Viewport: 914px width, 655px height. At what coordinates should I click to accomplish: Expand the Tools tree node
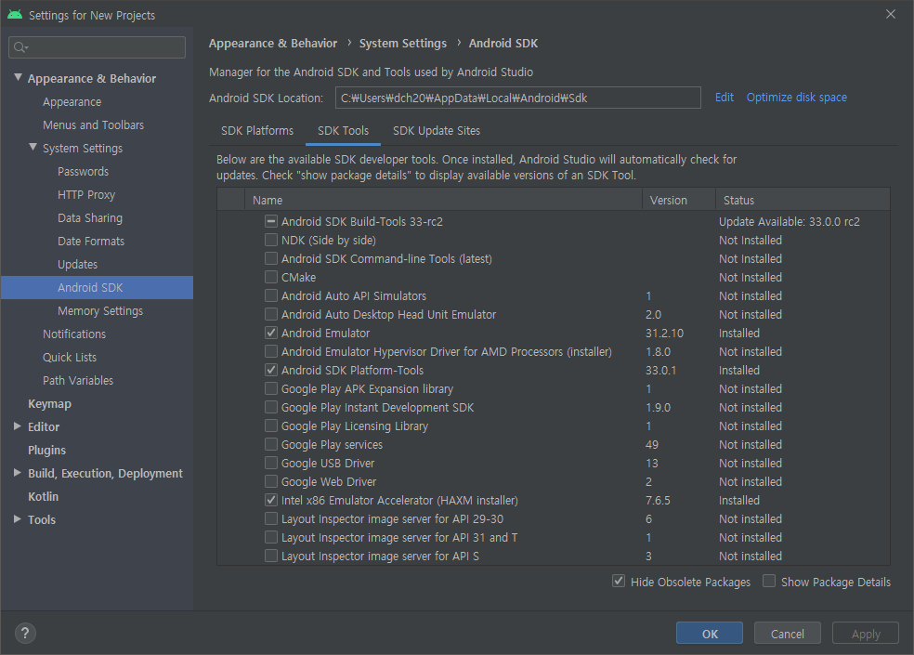[x=18, y=519]
